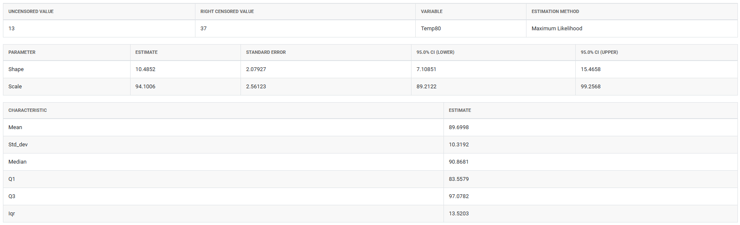Click the Scale standard error 2.56123
This screenshot has width=740, height=225.
pyautogui.click(x=256, y=87)
